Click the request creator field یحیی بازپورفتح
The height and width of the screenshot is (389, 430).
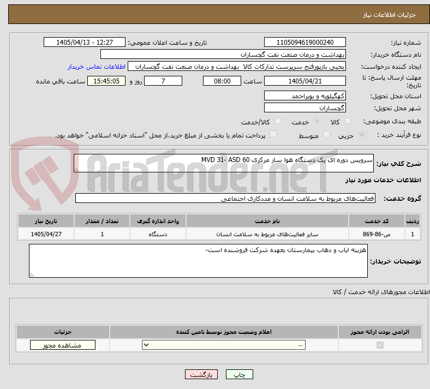tap(237, 67)
